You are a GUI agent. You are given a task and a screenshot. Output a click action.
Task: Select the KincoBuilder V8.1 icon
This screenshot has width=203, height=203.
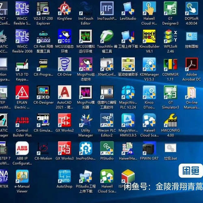(149, 37)
